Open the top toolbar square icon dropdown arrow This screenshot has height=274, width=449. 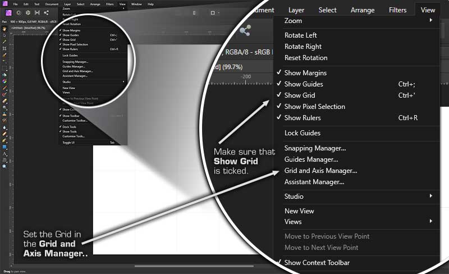point(219,12)
